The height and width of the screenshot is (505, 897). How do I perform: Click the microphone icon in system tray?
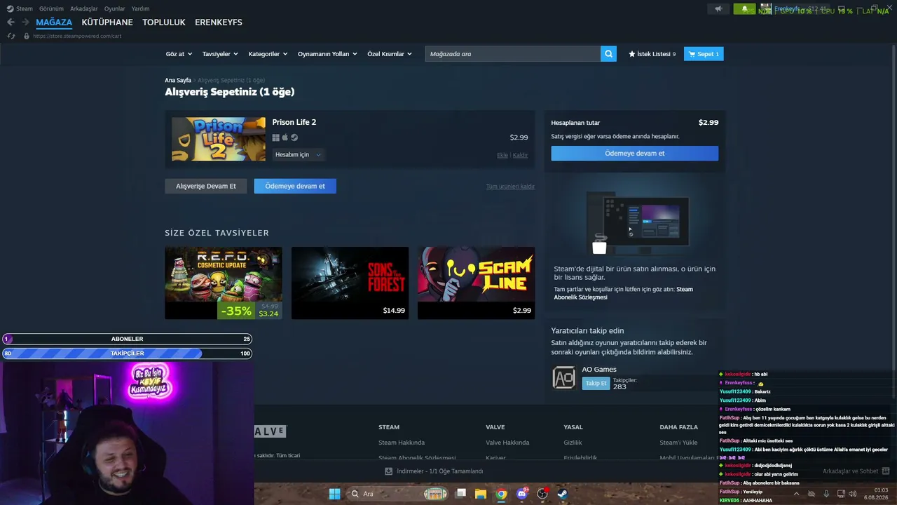[x=826, y=494]
